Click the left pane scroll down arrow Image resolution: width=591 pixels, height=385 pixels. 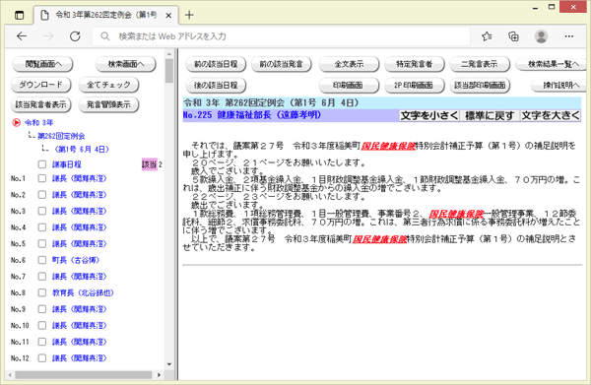tap(168, 364)
